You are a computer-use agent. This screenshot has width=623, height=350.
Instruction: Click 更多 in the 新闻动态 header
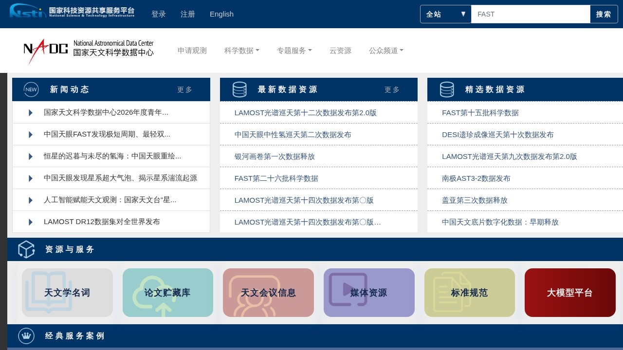pyautogui.click(x=185, y=89)
